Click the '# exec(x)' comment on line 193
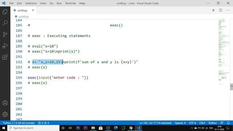233x131 pixels. pos(37,67)
